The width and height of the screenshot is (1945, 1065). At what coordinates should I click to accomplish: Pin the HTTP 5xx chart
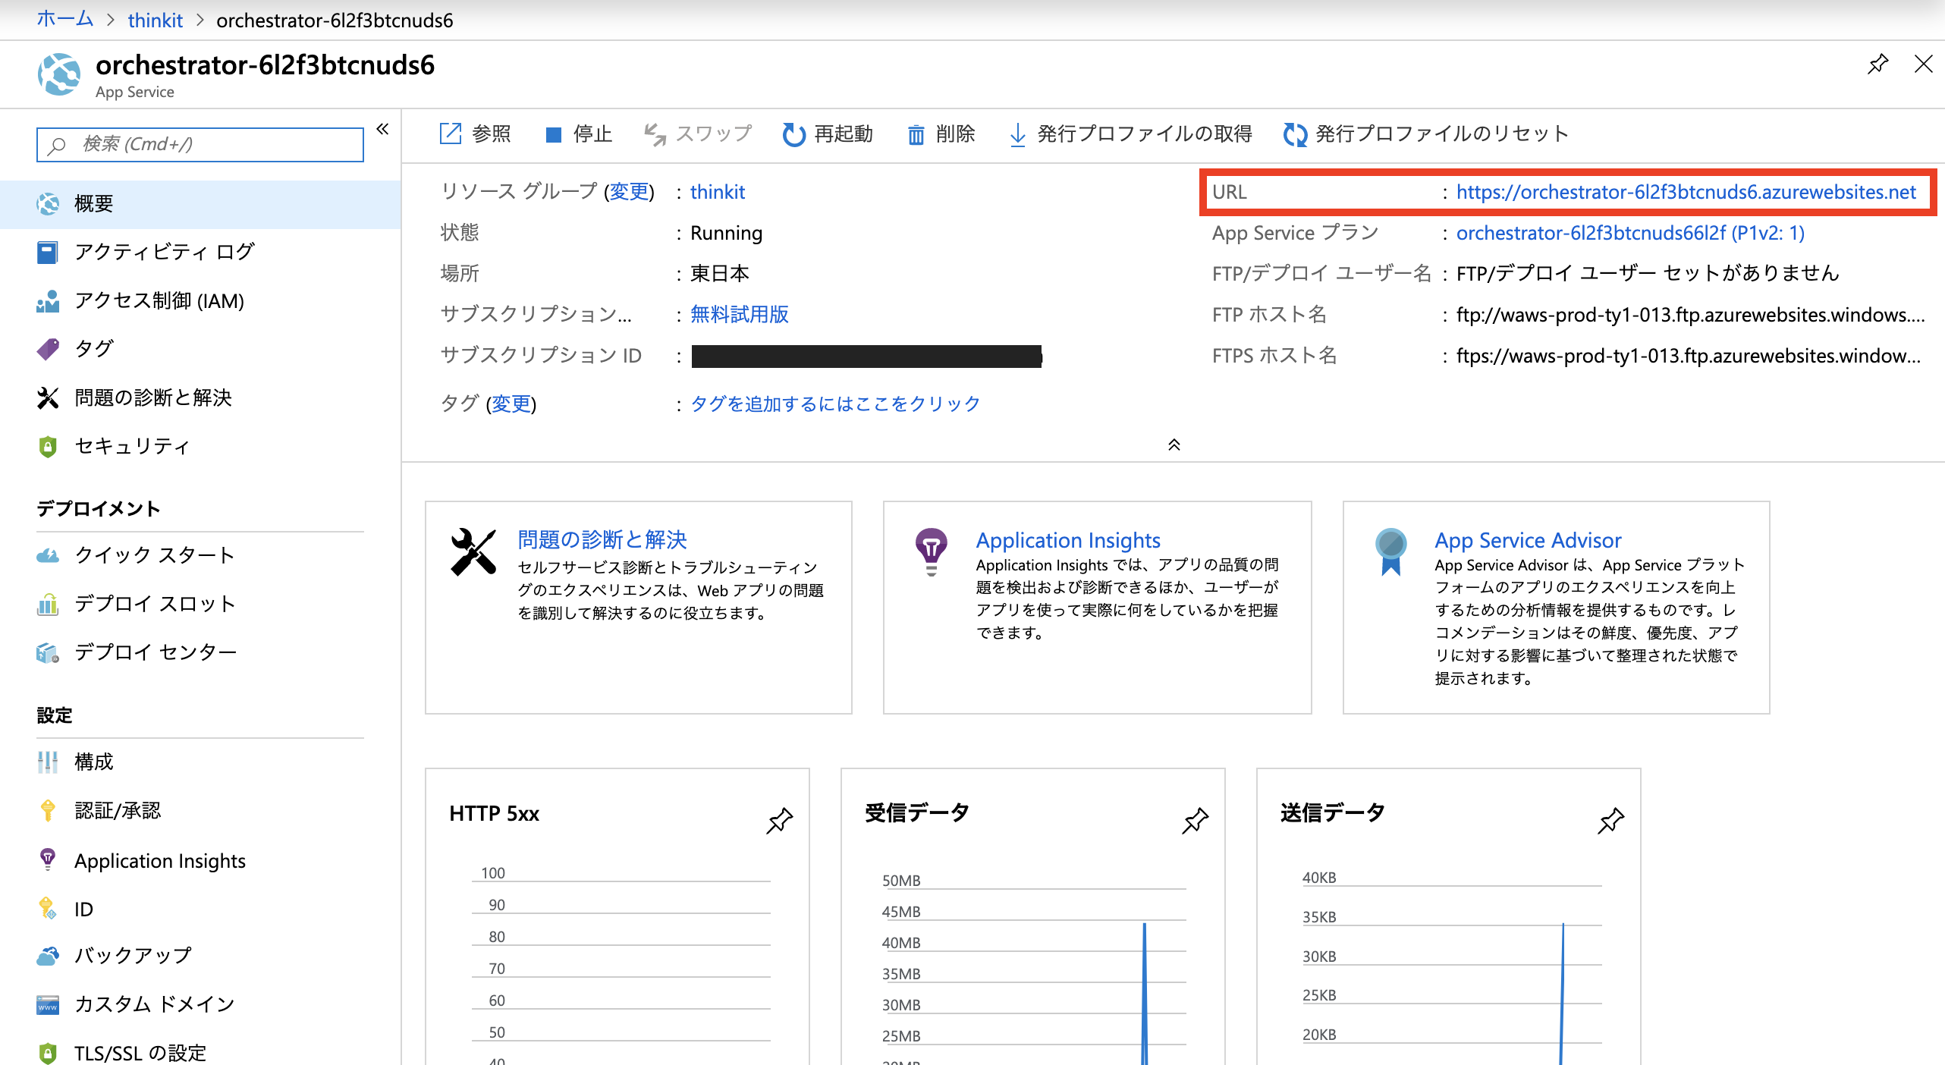pyautogui.click(x=779, y=821)
